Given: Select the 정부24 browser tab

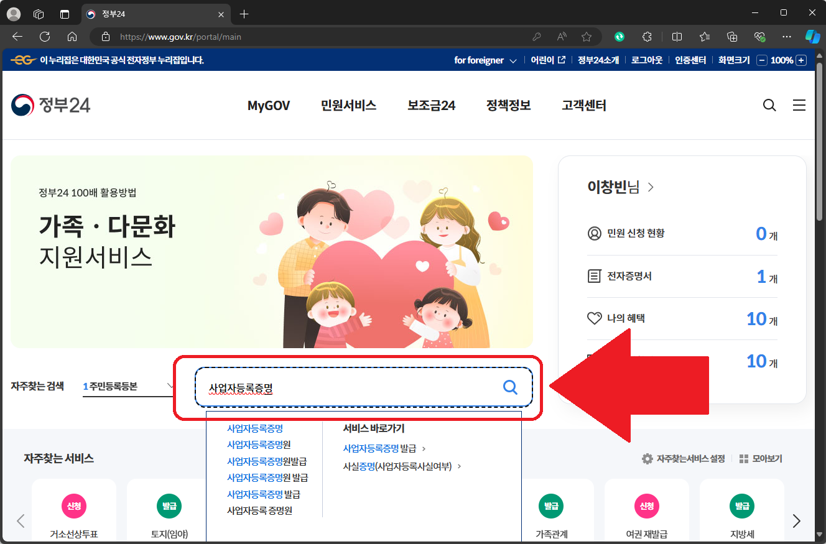Looking at the screenshot, I should (x=155, y=14).
